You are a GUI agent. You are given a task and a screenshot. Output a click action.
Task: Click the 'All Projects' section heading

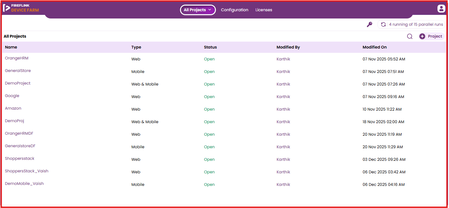pyautogui.click(x=15, y=36)
